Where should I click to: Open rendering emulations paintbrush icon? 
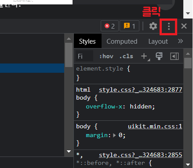pos(159,56)
